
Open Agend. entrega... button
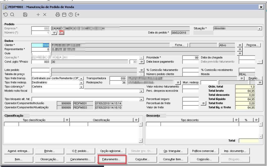point(18,151)
